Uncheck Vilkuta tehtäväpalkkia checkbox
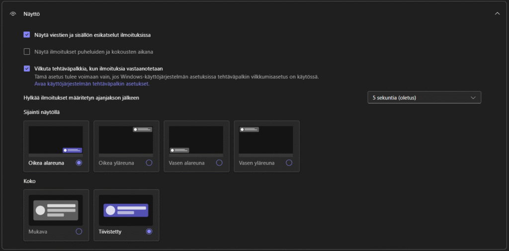This screenshot has width=509, height=251. click(x=27, y=69)
